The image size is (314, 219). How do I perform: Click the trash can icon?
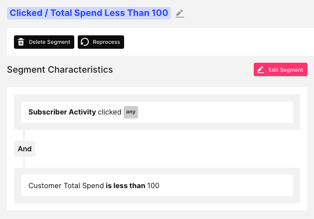pyautogui.click(x=21, y=42)
